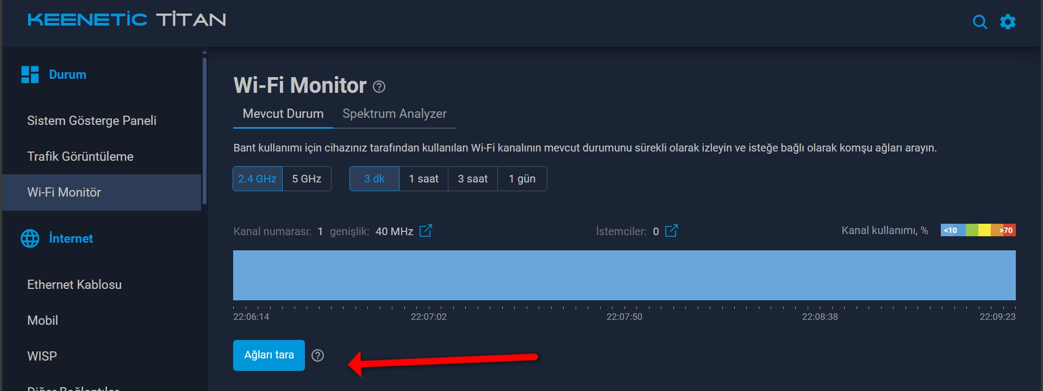The height and width of the screenshot is (391, 1043).
Task: Open client list icon next to İstemciler
Action: click(671, 231)
